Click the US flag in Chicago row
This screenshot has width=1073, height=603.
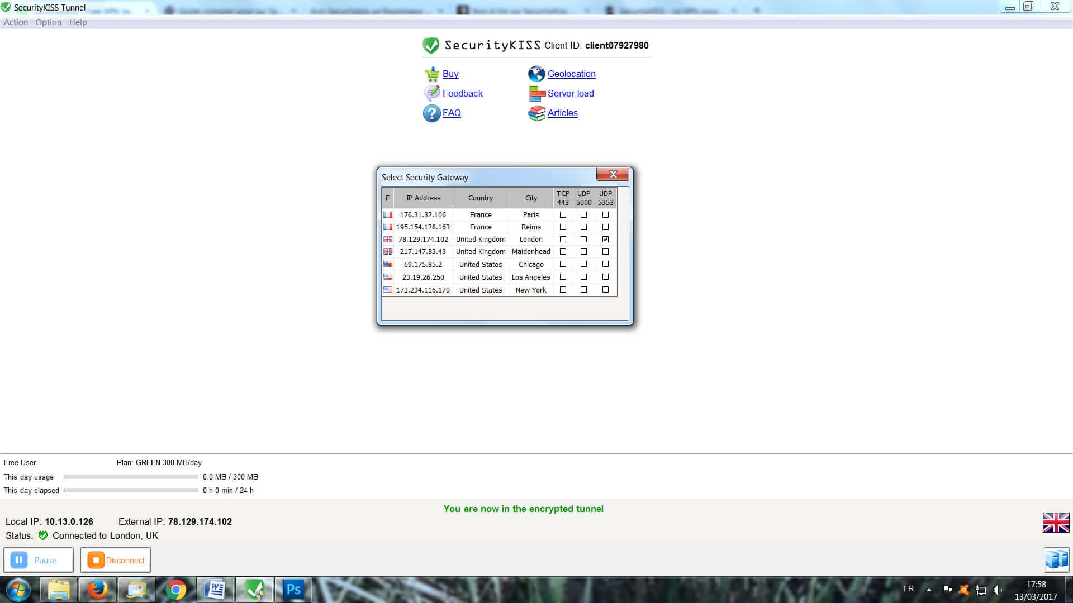[388, 264]
